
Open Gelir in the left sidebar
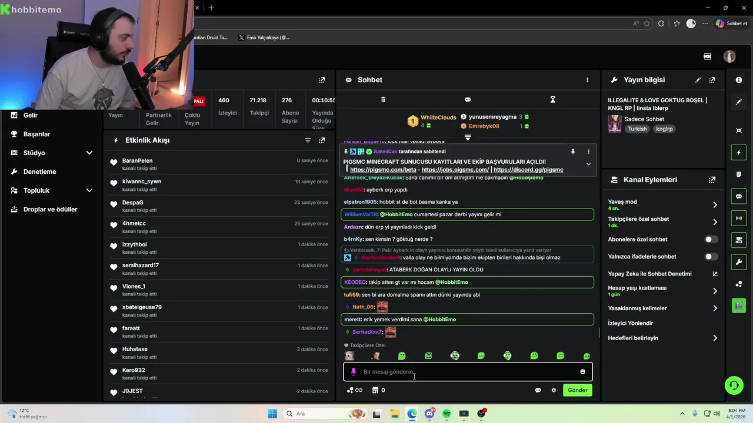[31, 115]
